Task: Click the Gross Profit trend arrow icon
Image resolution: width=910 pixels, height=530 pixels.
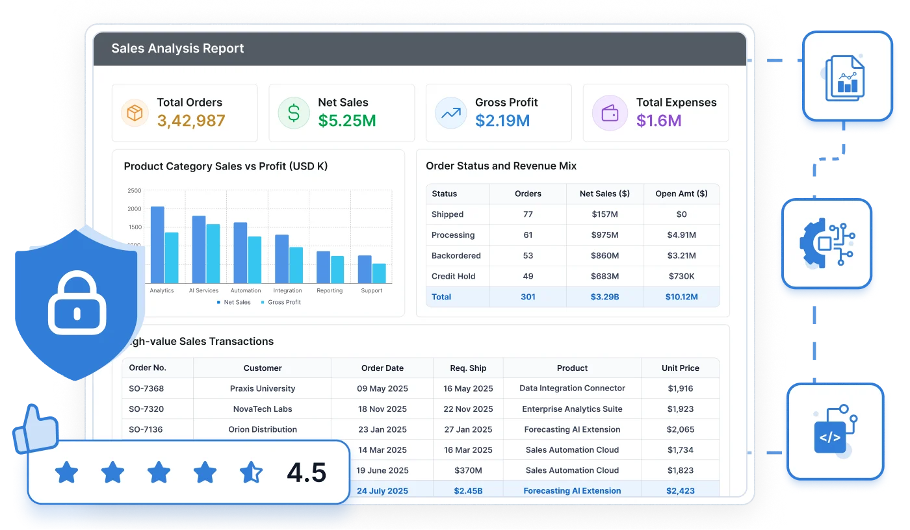Action: coord(450,113)
